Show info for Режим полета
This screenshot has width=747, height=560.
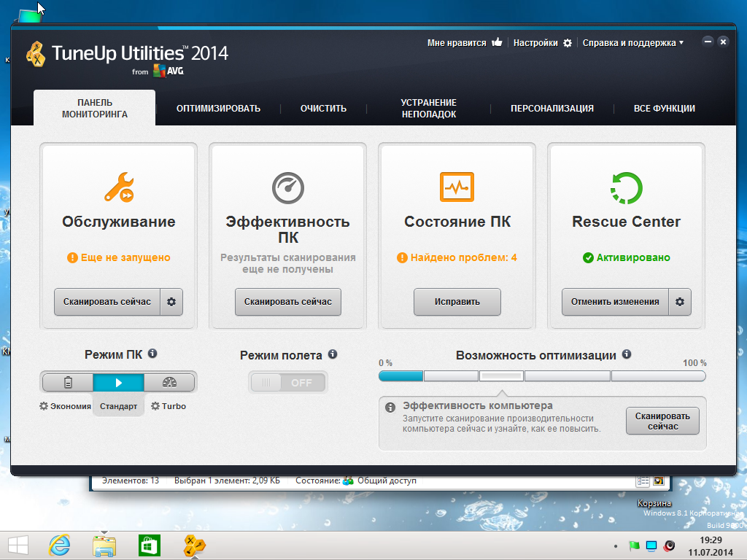pos(333,354)
